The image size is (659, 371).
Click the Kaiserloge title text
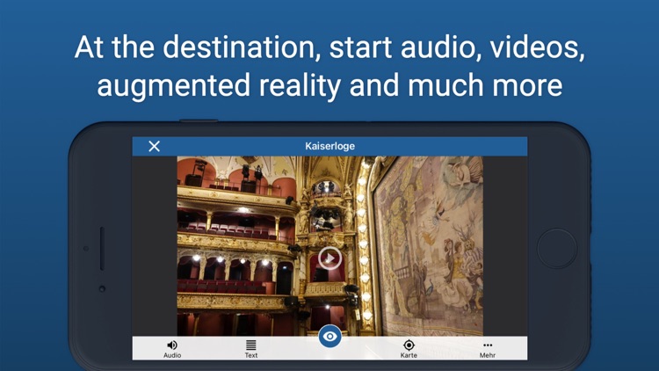[329, 146]
